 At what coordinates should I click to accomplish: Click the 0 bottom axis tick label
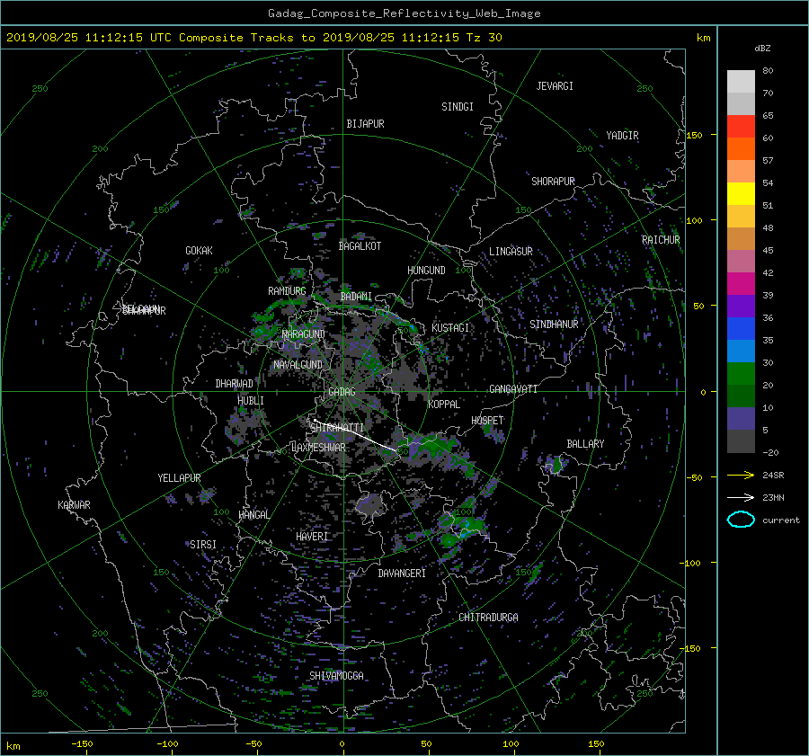coord(342,743)
